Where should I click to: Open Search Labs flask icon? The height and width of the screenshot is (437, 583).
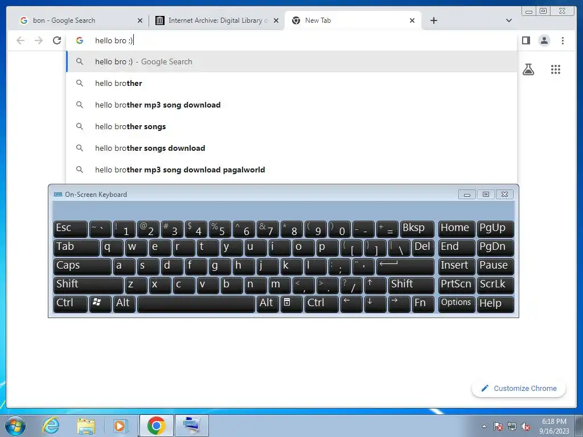(x=528, y=69)
